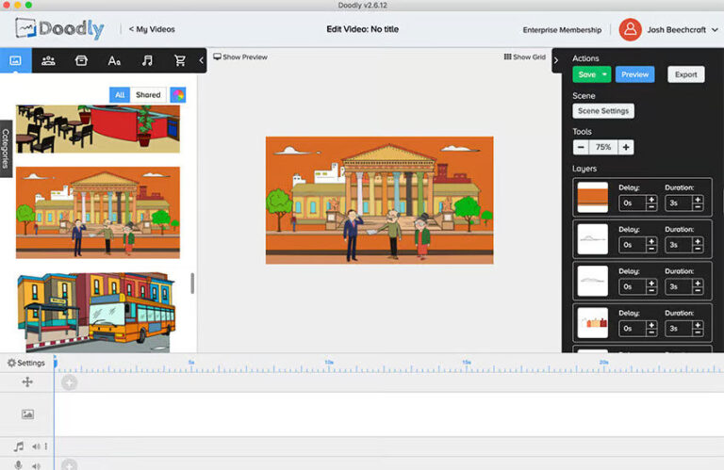Mute the music track speaker
Image resolution: width=724 pixels, height=470 pixels.
click(x=36, y=446)
